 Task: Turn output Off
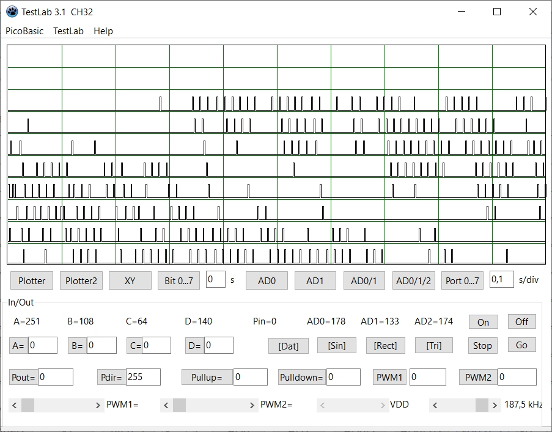tap(521, 321)
